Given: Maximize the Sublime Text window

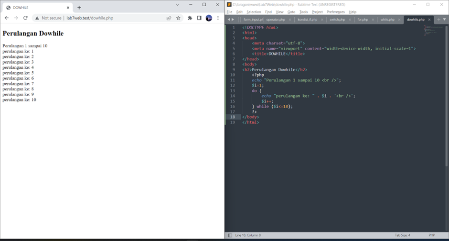Looking at the screenshot, I should click(x=428, y=5).
